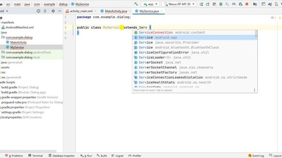Click 'main' in the breadcrumb path

(x=18, y=4)
